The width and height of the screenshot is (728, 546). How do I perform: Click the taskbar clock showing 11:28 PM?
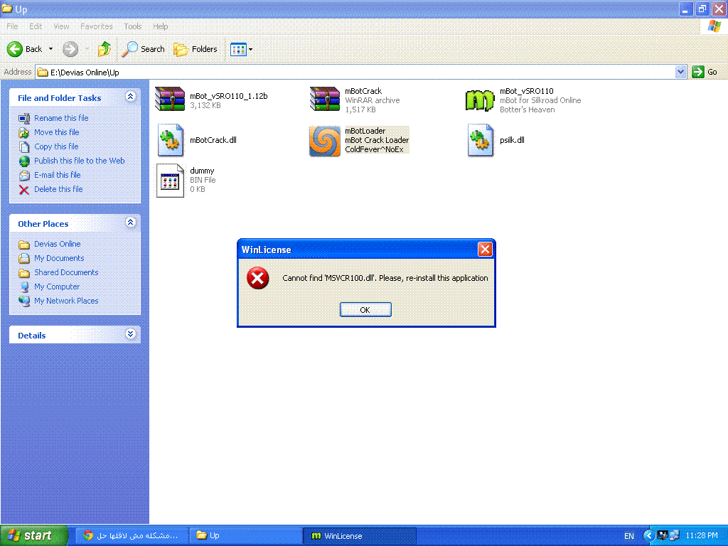[702, 536]
